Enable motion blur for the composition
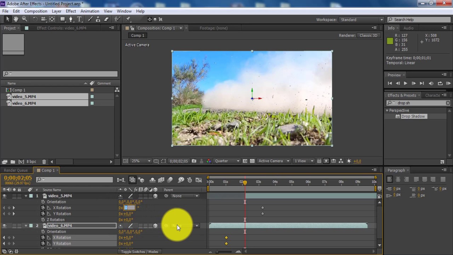The image size is (453, 255). [x=170, y=180]
